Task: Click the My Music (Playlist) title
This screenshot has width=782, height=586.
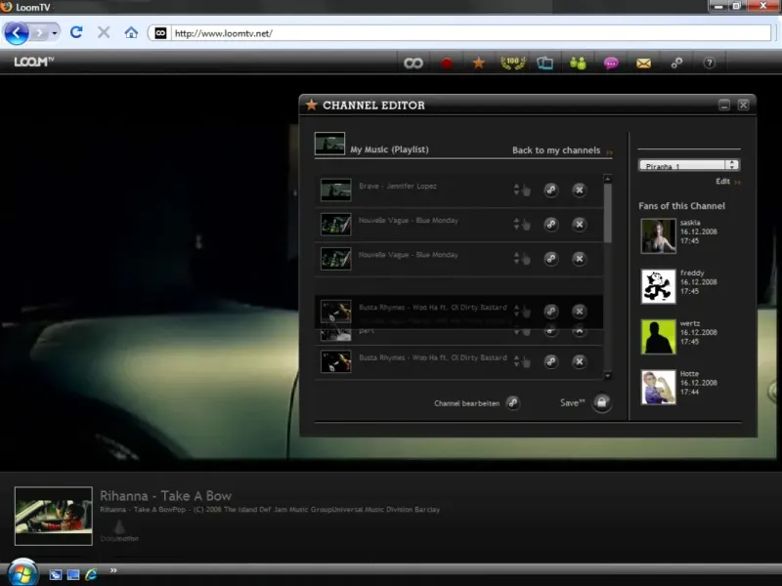Action: click(x=389, y=149)
